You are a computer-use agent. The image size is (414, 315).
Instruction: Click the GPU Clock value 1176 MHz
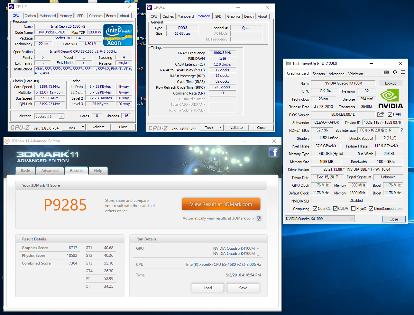tap(321, 185)
